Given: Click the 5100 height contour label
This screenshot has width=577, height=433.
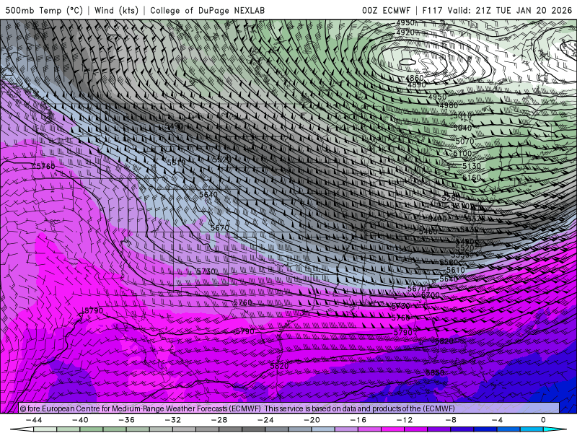Looking at the screenshot, I should point(462,153).
